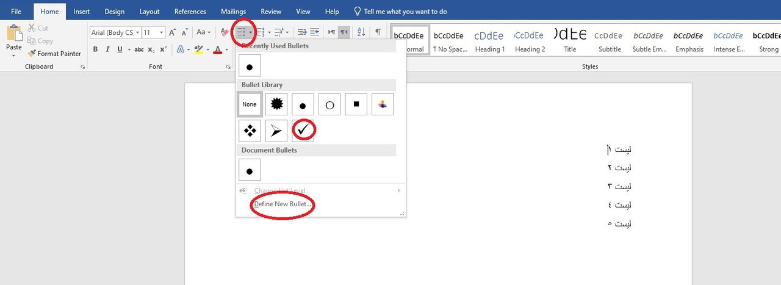This screenshot has width=781, height=285.
Task: Open the References tab
Action: tap(190, 12)
